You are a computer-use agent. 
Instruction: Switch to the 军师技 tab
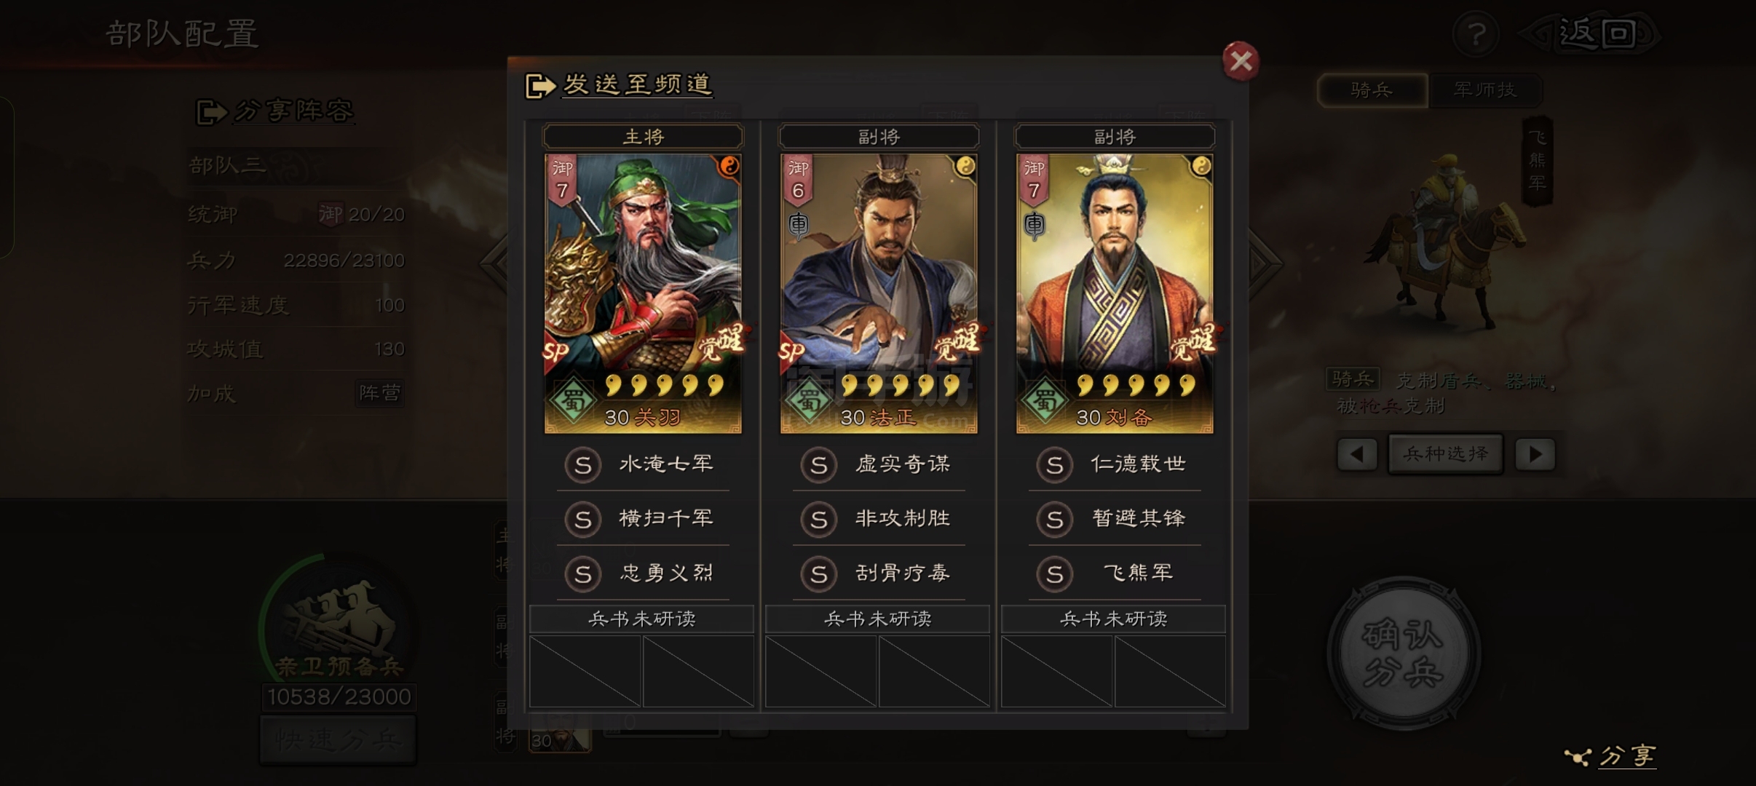coord(1484,90)
